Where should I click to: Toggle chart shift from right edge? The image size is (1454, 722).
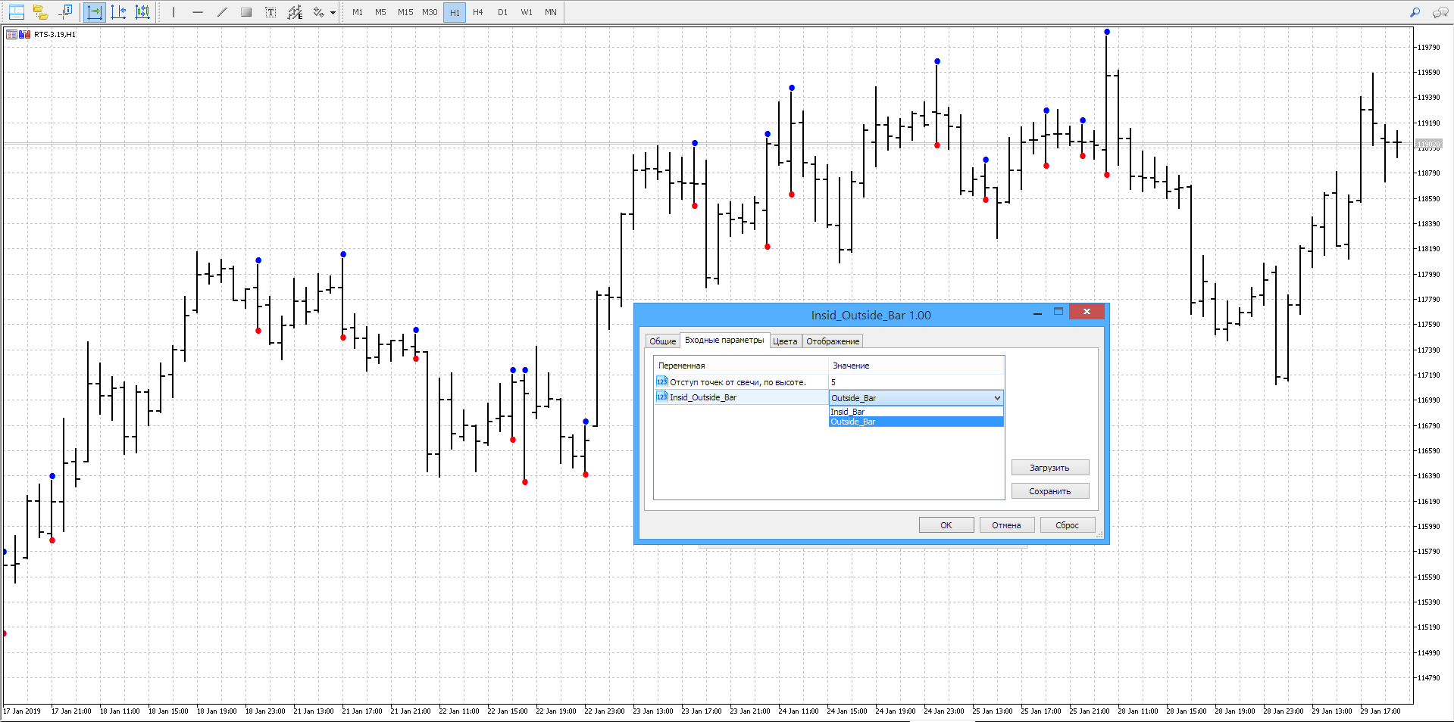click(119, 12)
